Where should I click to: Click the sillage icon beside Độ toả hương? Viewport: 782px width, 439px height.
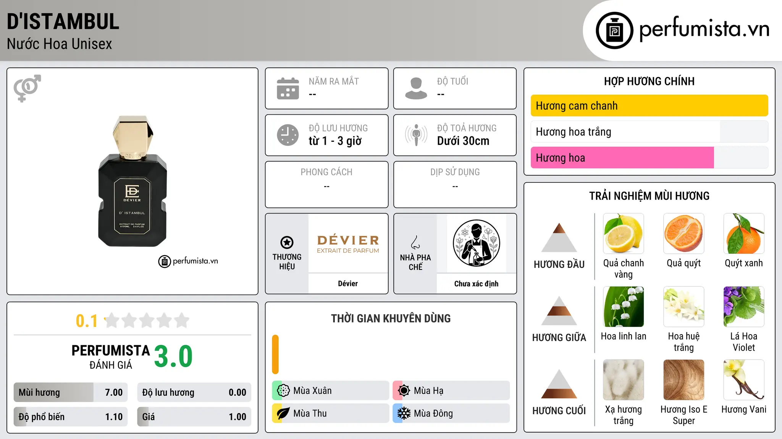coord(416,135)
